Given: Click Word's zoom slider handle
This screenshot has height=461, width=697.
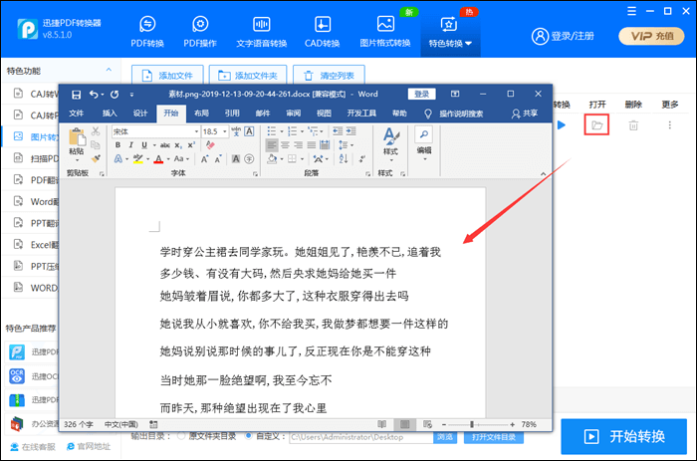Looking at the screenshot, I should pos(472,424).
